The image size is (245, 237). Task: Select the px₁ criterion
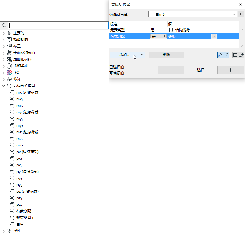(19, 158)
